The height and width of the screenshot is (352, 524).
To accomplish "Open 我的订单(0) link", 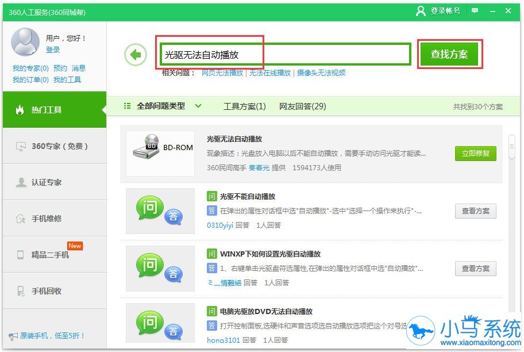I will pyautogui.click(x=30, y=79).
